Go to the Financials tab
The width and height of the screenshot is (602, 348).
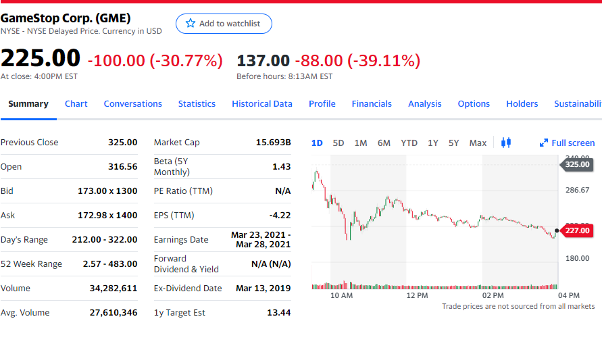coord(372,103)
